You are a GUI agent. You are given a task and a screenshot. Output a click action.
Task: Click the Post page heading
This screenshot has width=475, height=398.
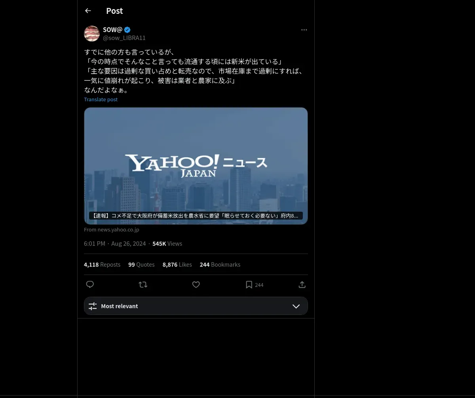point(114,11)
